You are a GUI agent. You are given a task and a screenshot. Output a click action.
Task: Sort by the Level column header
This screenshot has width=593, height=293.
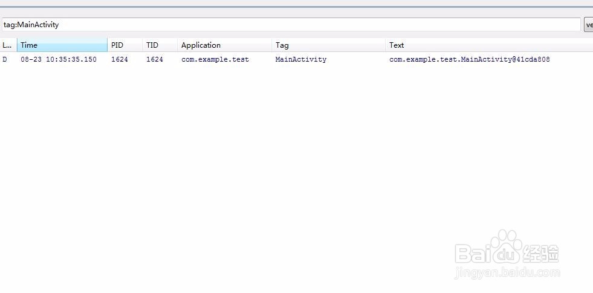point(8,45)
